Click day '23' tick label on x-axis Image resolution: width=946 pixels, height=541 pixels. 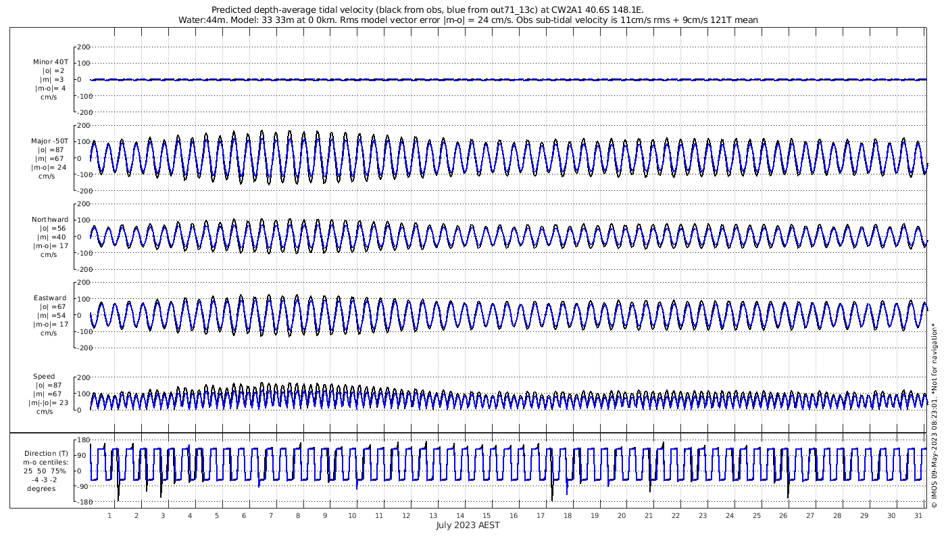pyautogui.click(x=703, y=516)
